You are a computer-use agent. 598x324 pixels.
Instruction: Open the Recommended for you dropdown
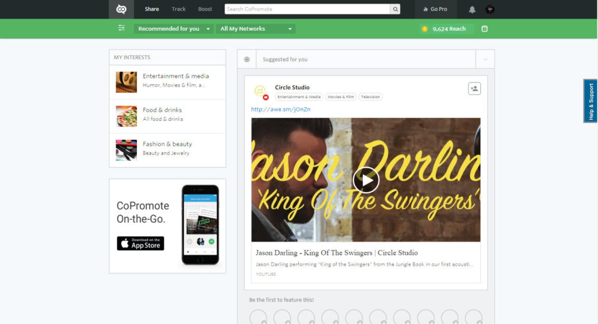(174, 28)
